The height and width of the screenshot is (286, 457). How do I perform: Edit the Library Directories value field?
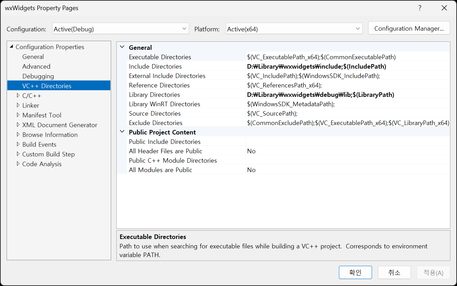tap(348, 94)
